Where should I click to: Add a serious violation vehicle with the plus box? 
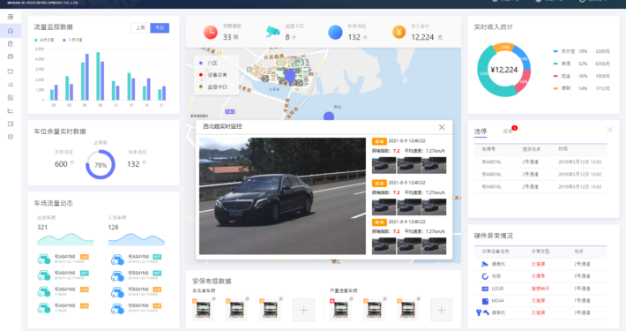click(441, 310)
